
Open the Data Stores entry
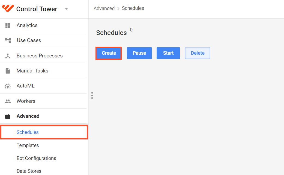(29, 171)
